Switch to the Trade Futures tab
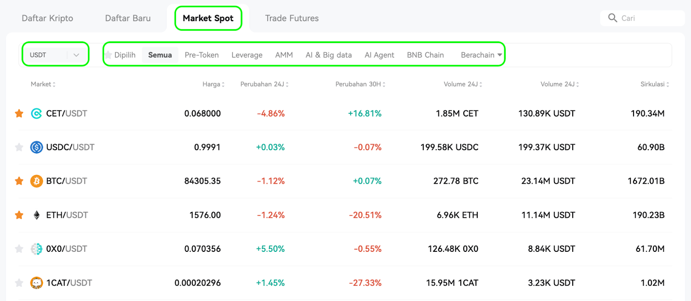 tap(292, 18)
